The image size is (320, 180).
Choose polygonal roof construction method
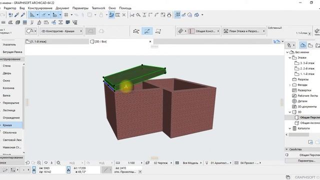(x=136, y=31)
